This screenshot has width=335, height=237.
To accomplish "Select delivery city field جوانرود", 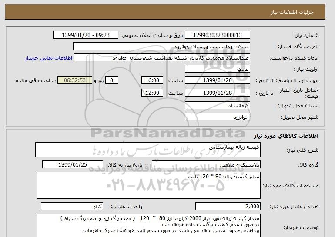I will 217,117.
